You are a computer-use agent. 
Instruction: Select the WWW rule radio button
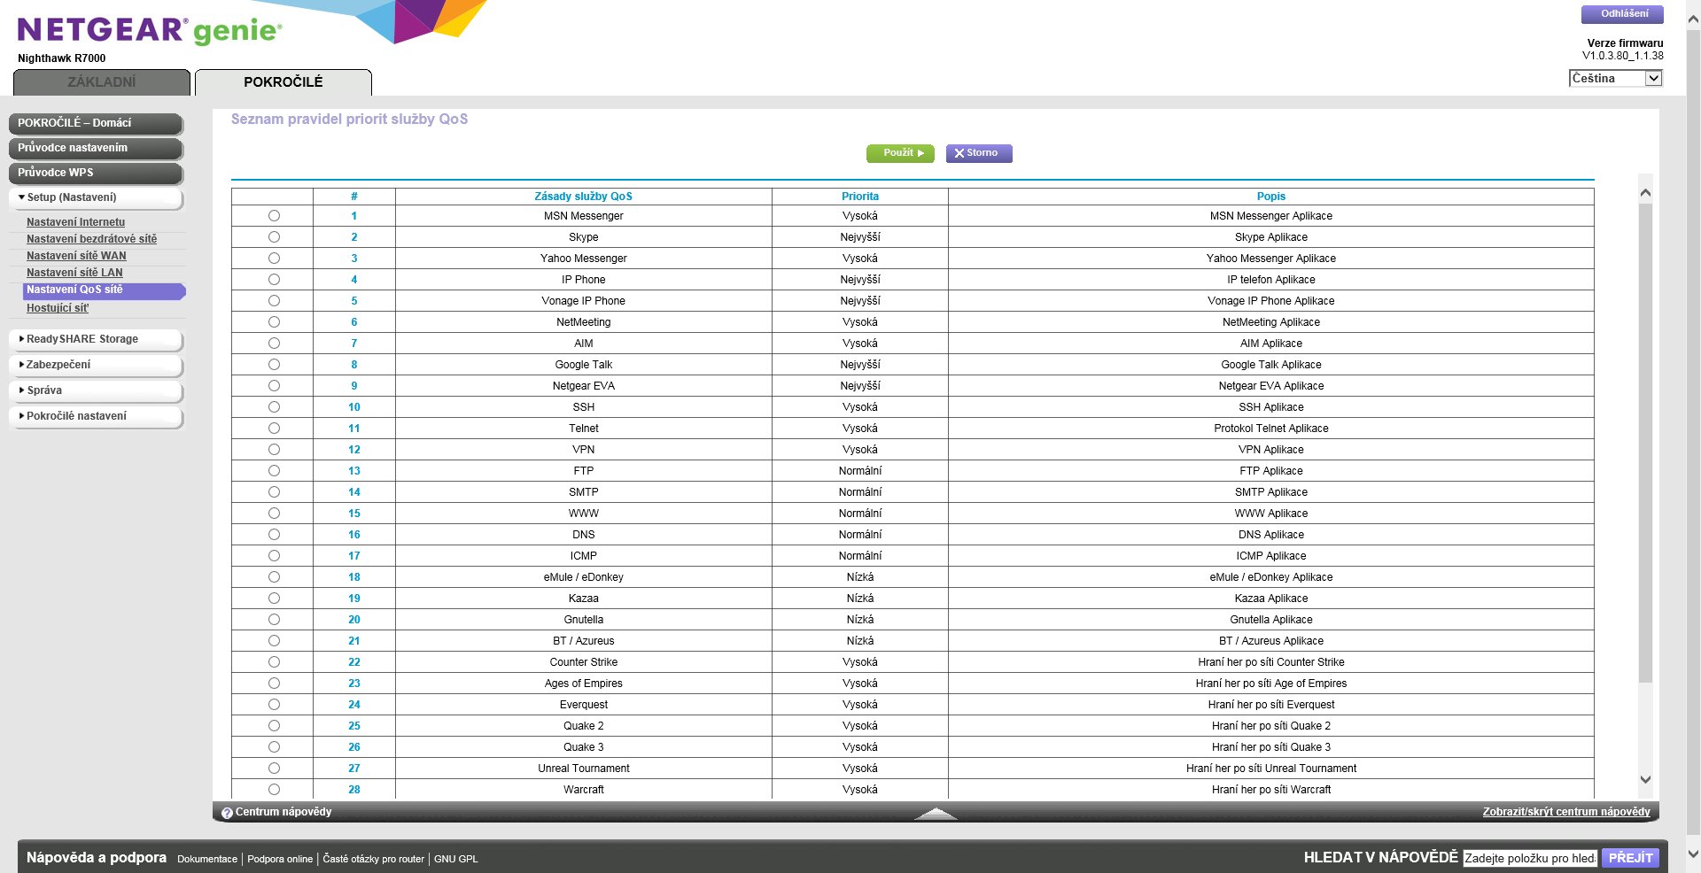click(x=274, y=514)
